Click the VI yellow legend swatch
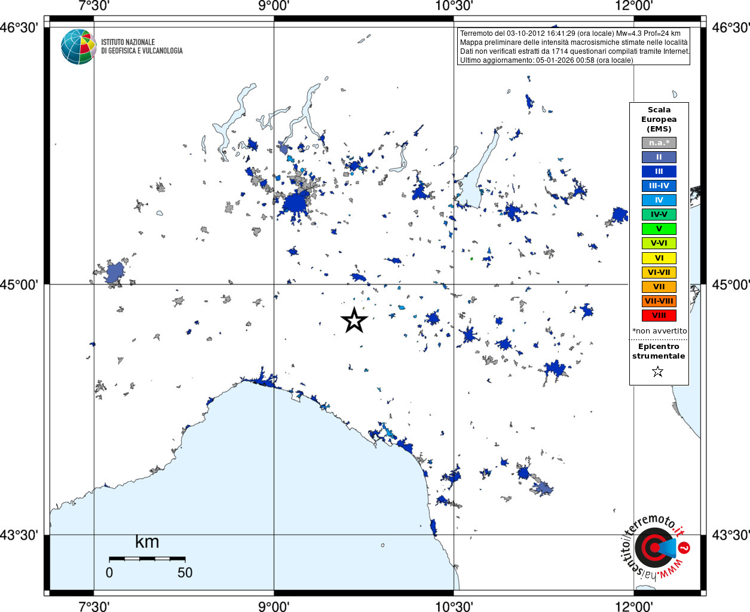750x612 pixels. 659,258
